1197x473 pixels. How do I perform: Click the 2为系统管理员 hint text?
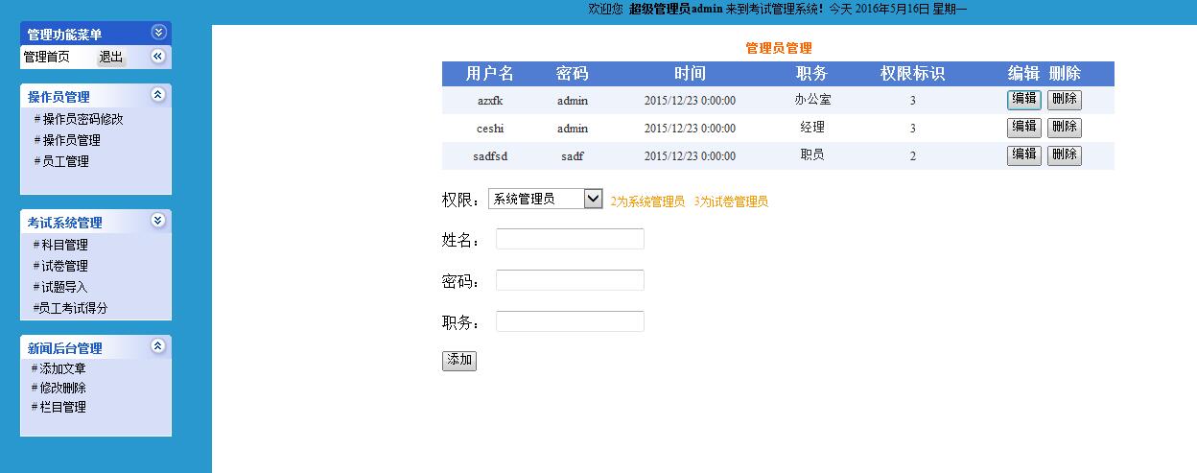click(x=647, y=201)
